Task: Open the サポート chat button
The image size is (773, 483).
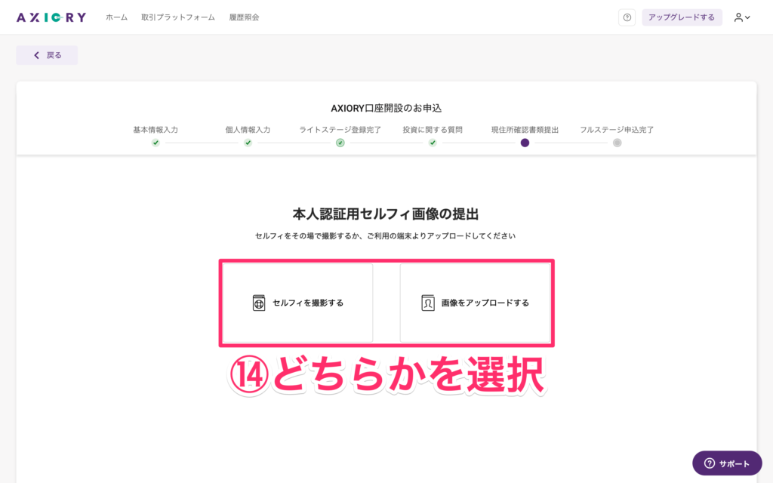Action: point(727,463)
